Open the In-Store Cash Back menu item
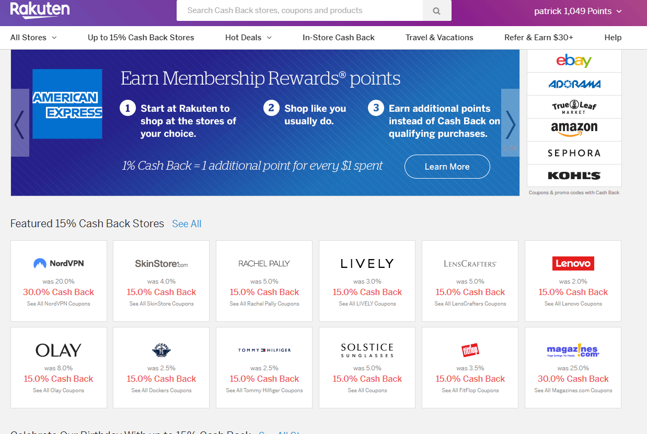 click(x=339, y=38)
